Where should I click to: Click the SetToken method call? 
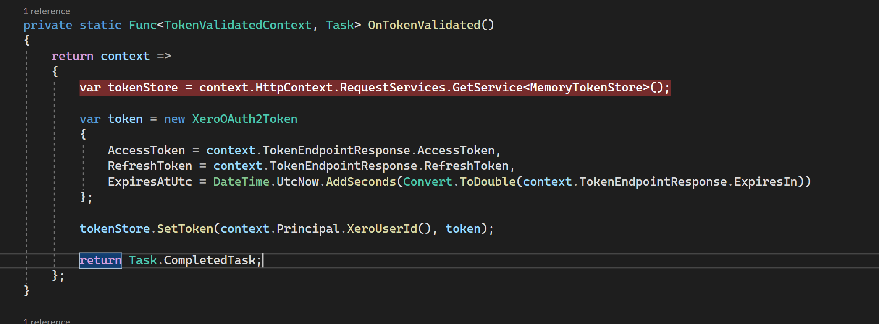(x=185, y=229)
